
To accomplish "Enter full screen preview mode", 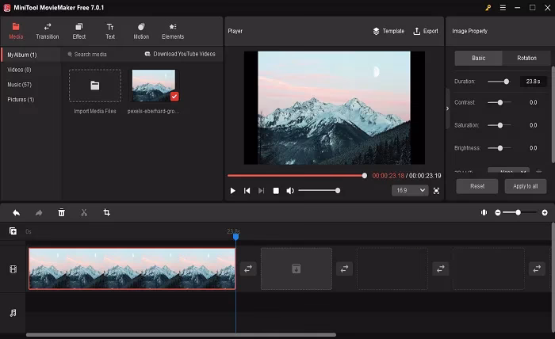I will 436,190.
